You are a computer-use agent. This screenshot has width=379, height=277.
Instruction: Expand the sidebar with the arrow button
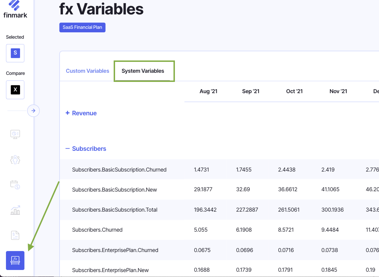[33, 110]
